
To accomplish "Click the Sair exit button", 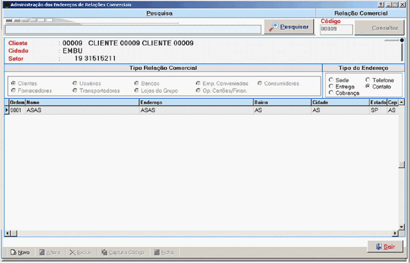I will pyautogui.click(x=385, y=247).
